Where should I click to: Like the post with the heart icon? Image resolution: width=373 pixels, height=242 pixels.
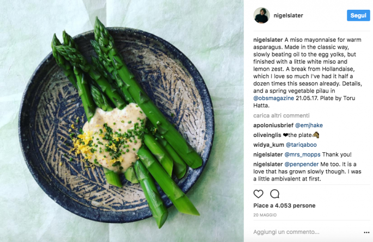[258, 194]
